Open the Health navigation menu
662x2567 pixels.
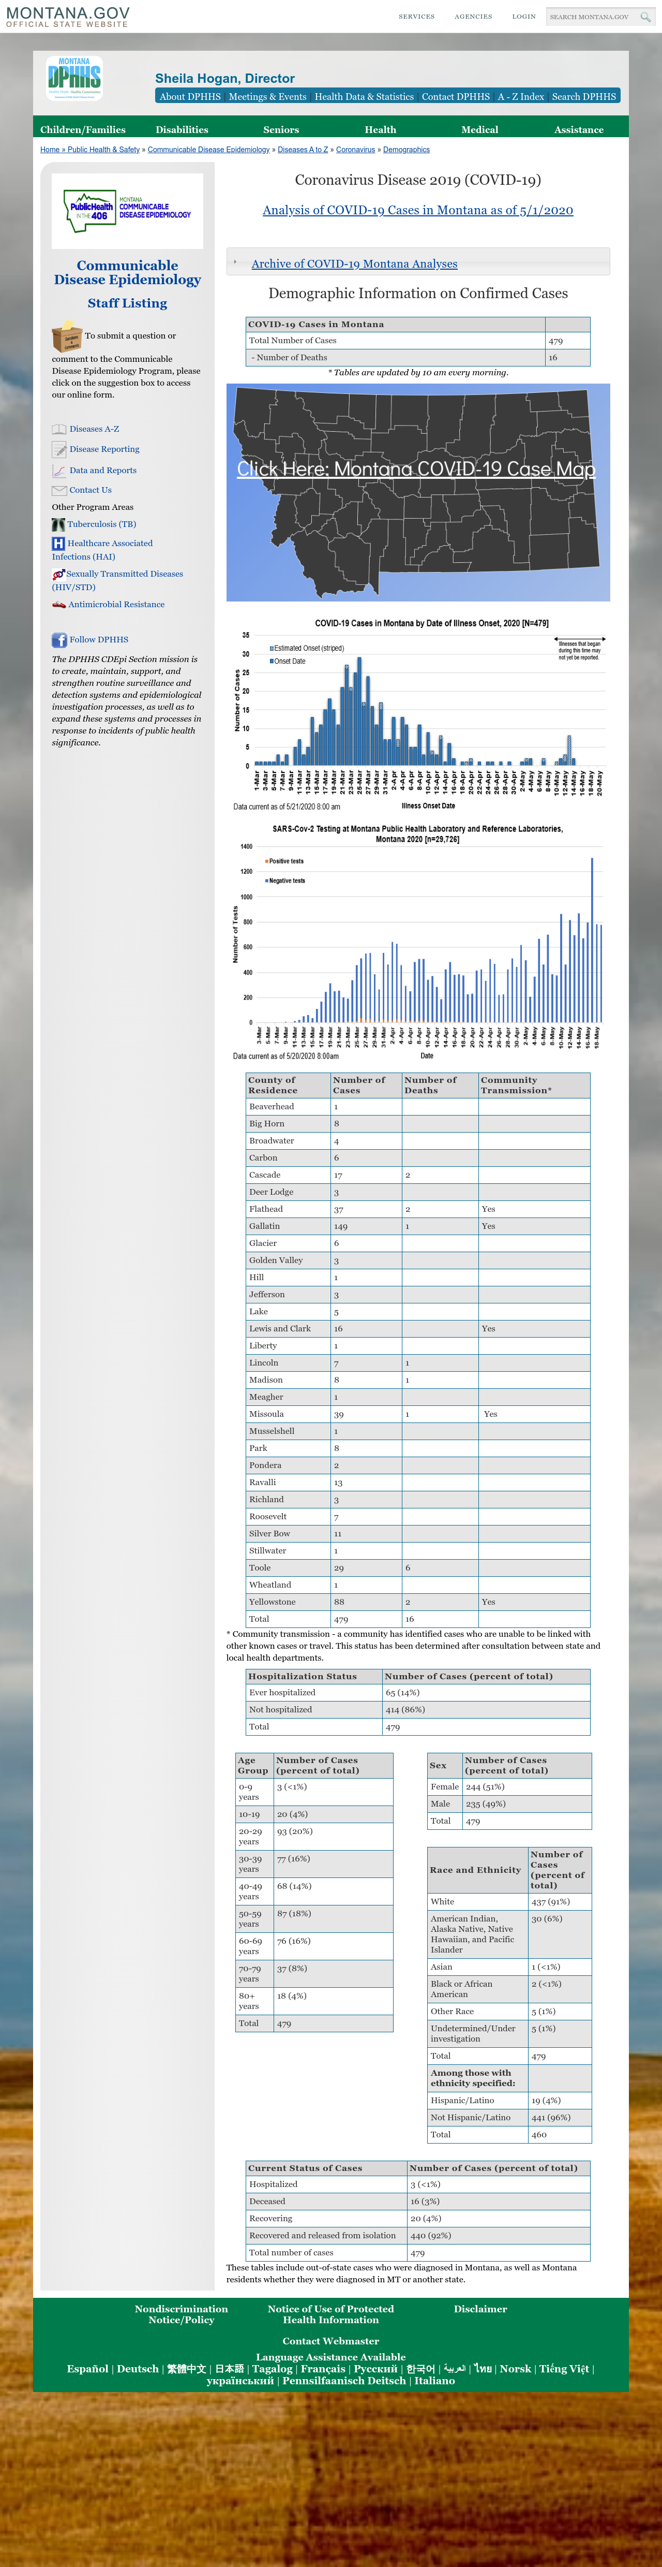click(380, 129)
